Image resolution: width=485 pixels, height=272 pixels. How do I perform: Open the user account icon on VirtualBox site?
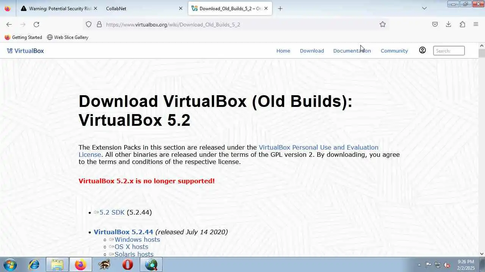click(422, 50)
